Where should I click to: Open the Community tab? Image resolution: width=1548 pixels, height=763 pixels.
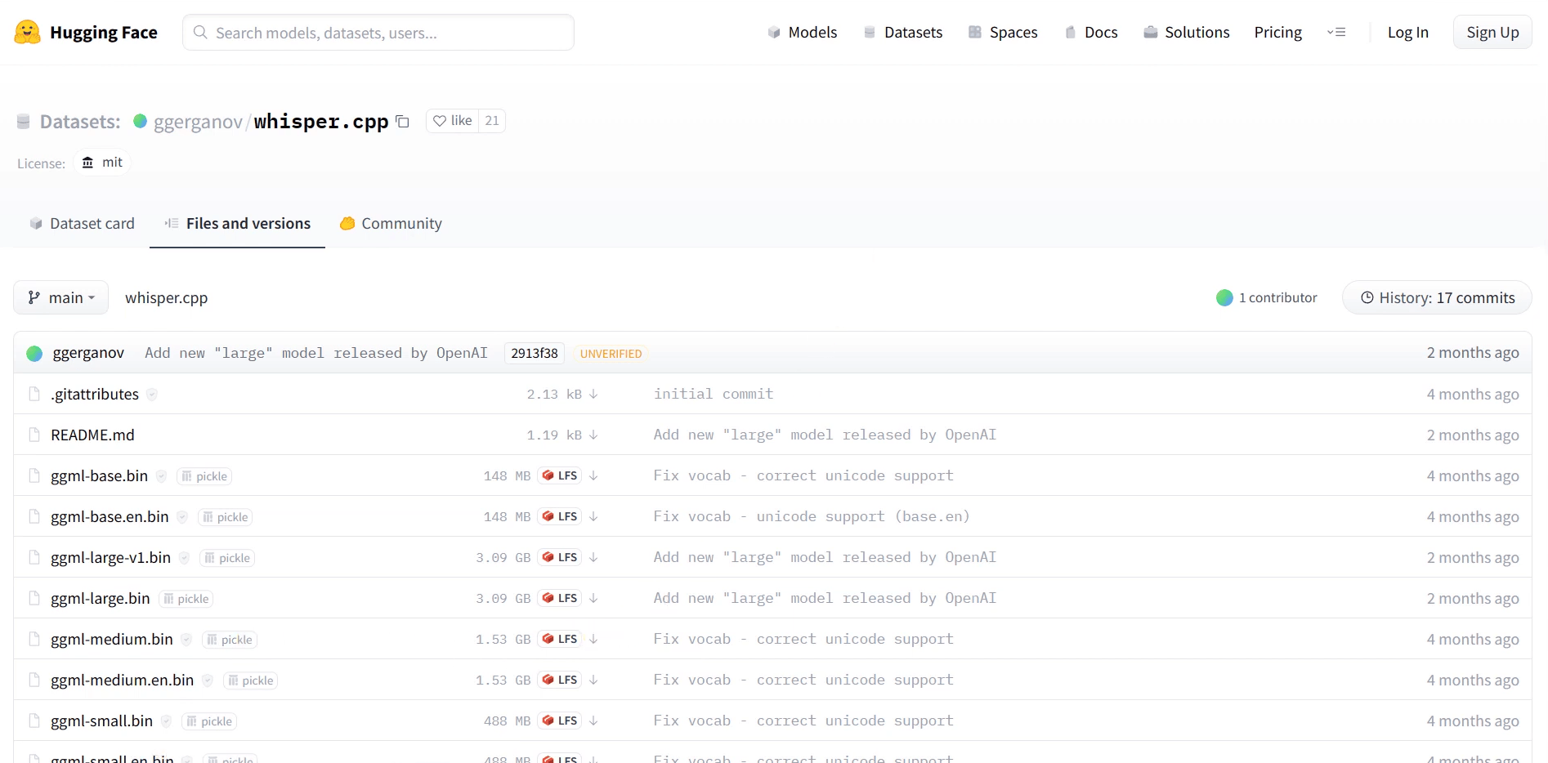tap(391, 223)
